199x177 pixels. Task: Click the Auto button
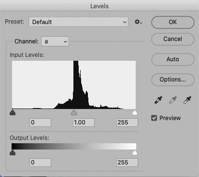(x=173, y=59)
